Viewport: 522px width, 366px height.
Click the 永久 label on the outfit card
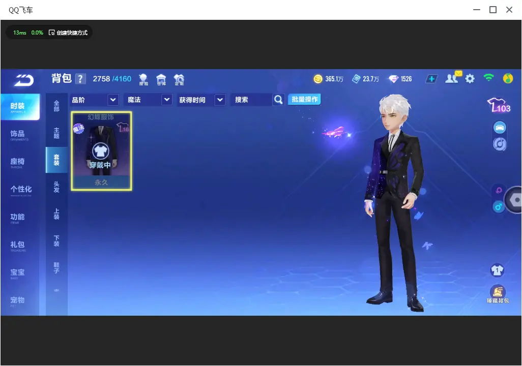coord(101,182)
